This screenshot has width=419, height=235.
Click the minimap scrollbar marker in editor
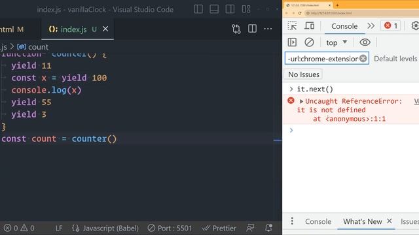[x=278, y=140]
